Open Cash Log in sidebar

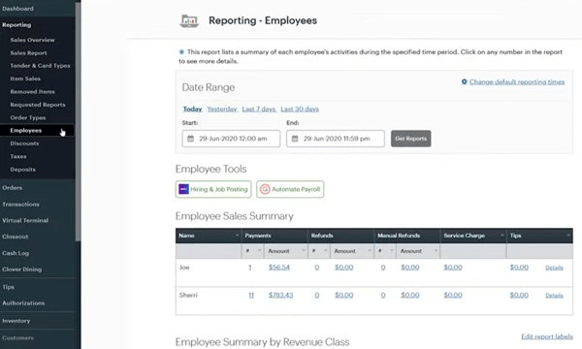coord(16,253)
